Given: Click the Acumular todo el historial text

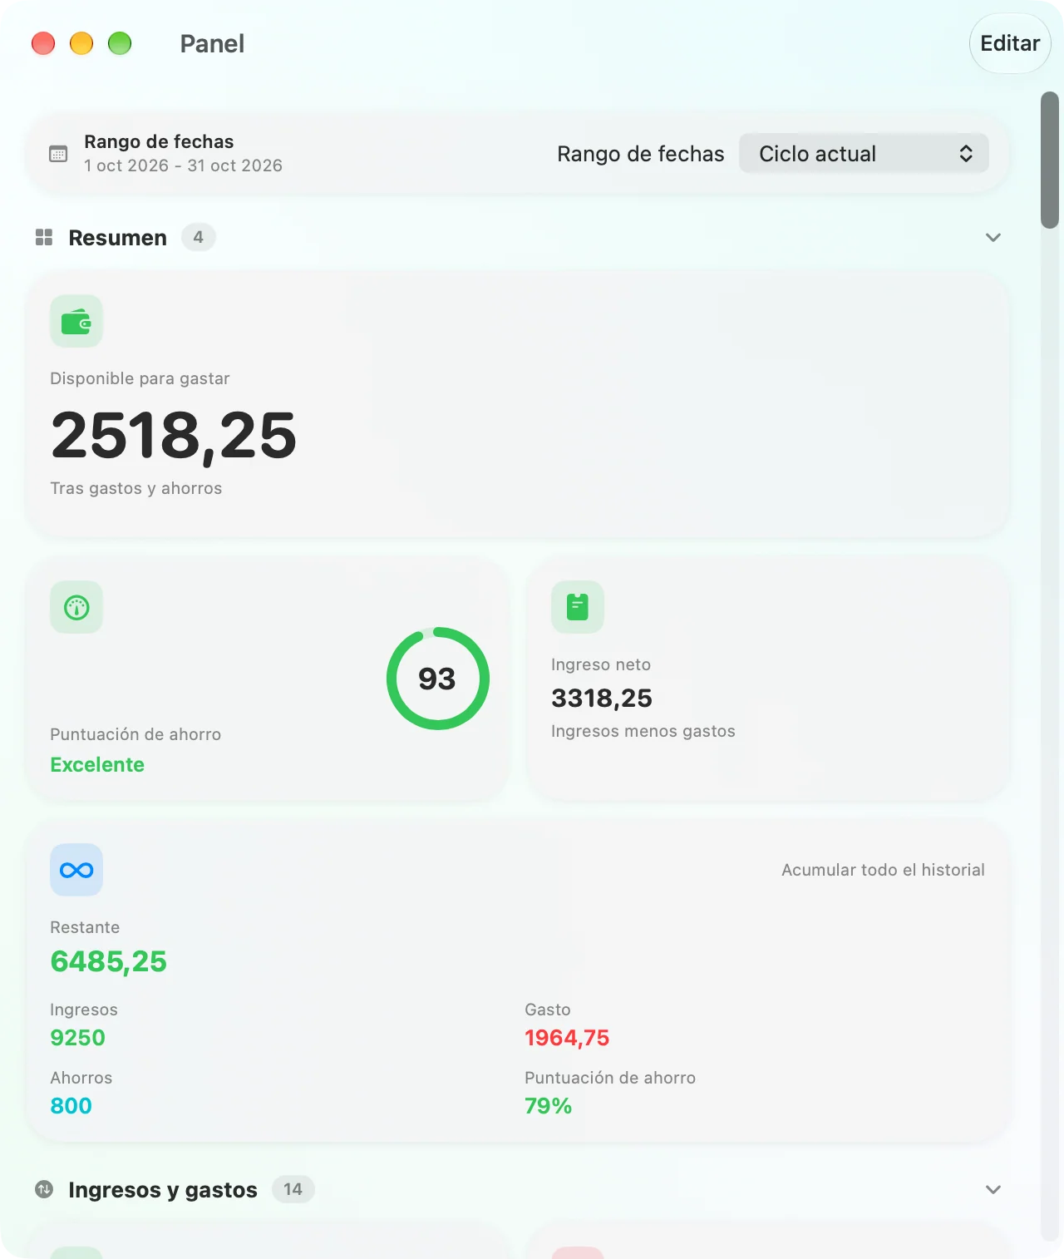Looking at the screenshot, I should pos(883,870).
